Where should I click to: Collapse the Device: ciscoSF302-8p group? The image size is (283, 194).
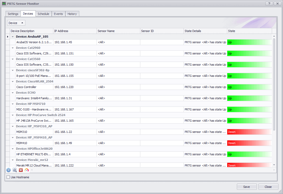click(x=13, y=70)
